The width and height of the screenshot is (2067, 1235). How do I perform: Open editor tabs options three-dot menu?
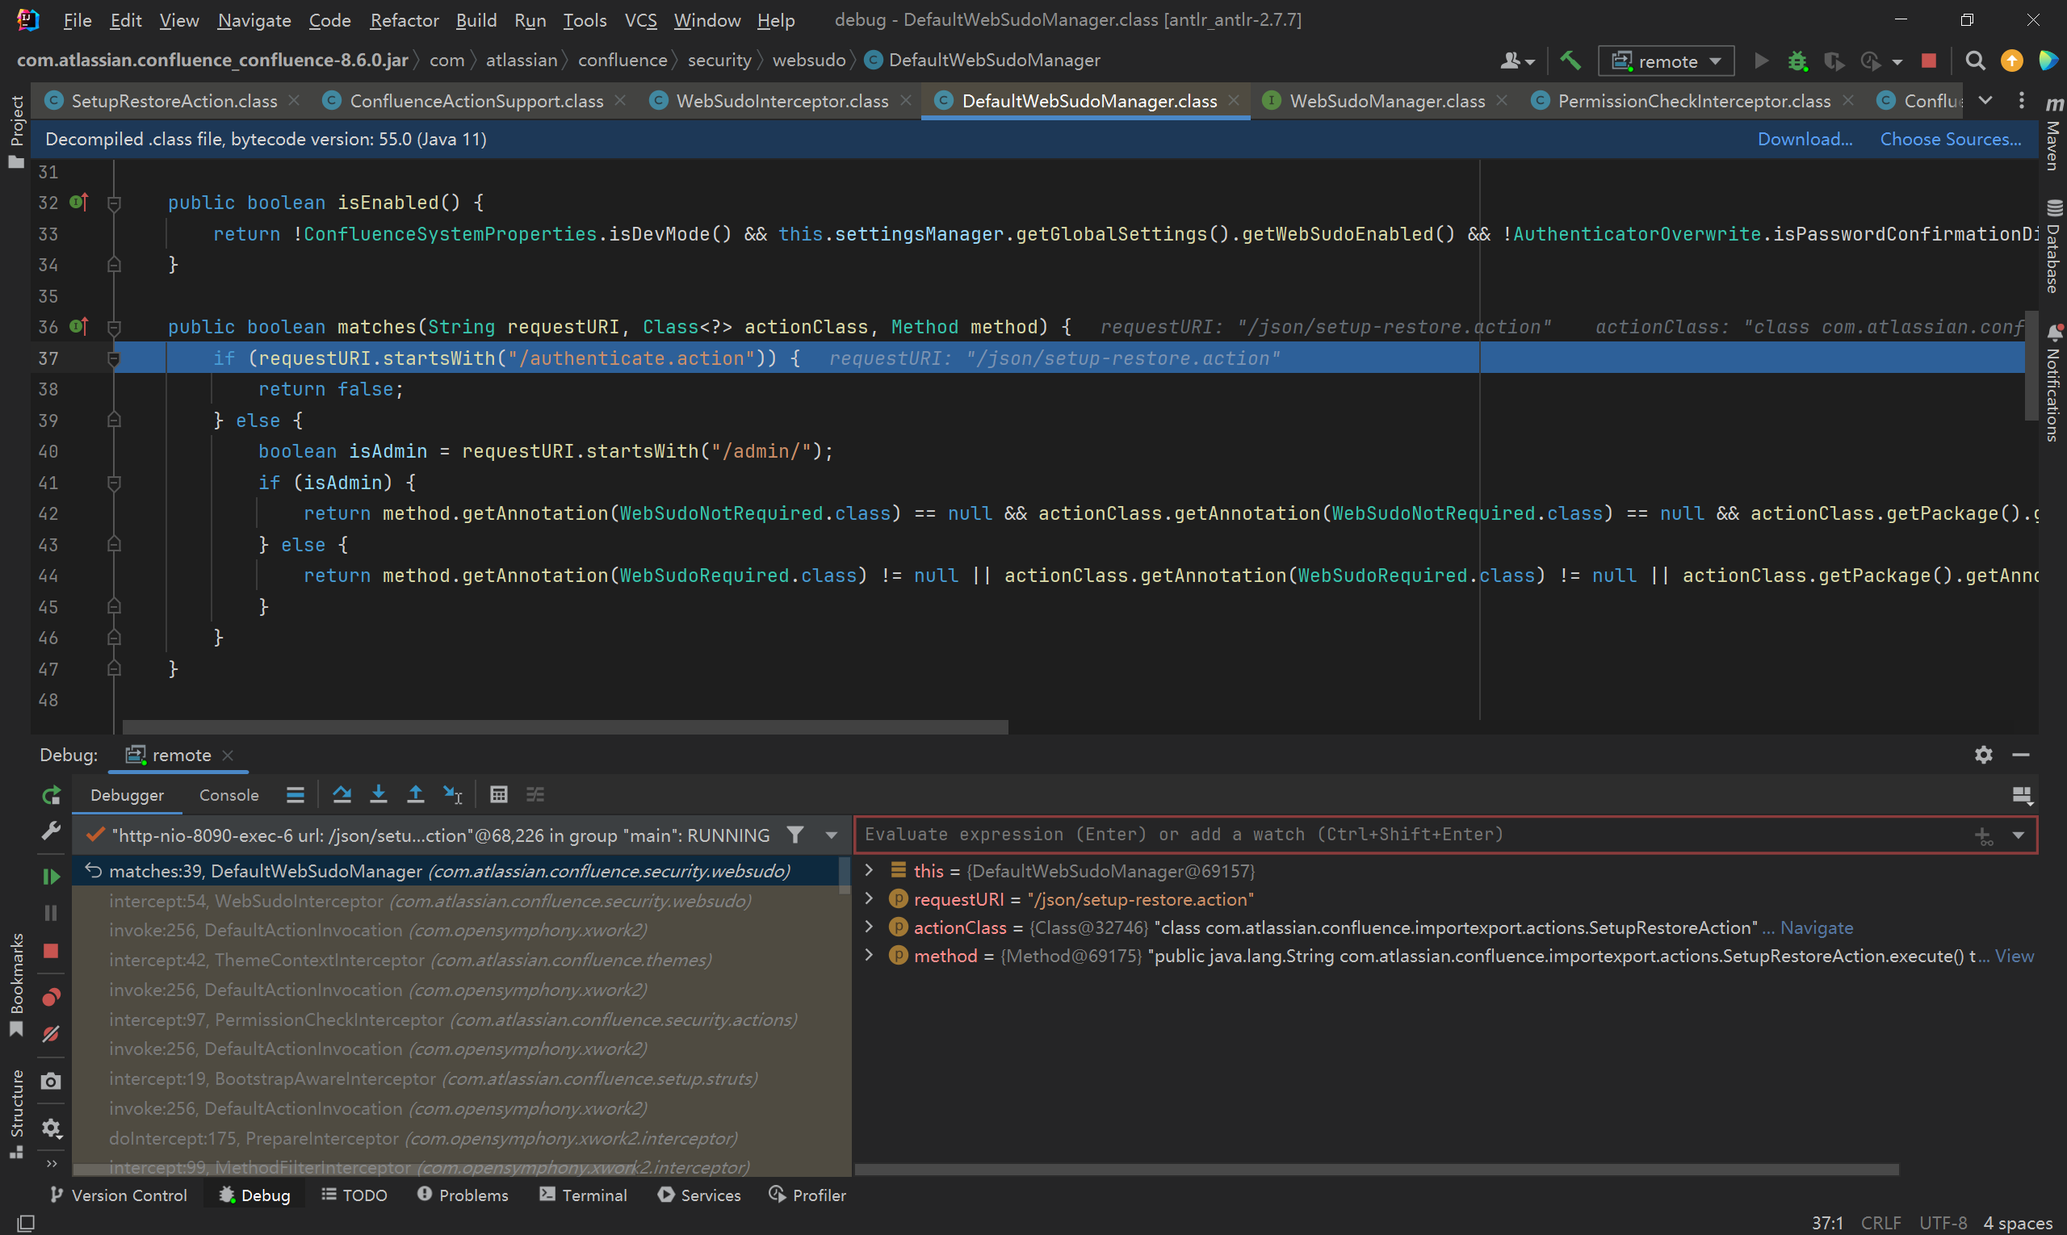tap(2021, 101)
